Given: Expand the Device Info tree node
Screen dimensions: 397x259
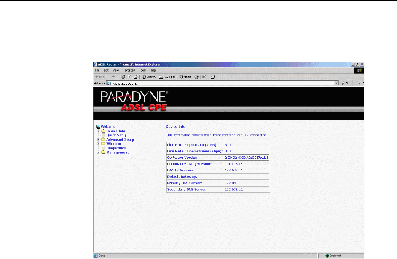Looking at the screenshot, I should pyautogui.click(x=98, y=131).
